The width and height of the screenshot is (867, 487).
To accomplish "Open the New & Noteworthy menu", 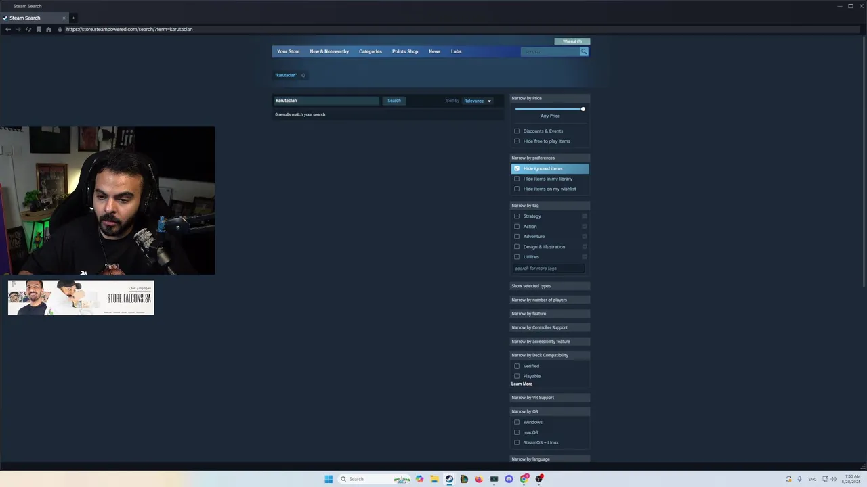I will [329, 51].
